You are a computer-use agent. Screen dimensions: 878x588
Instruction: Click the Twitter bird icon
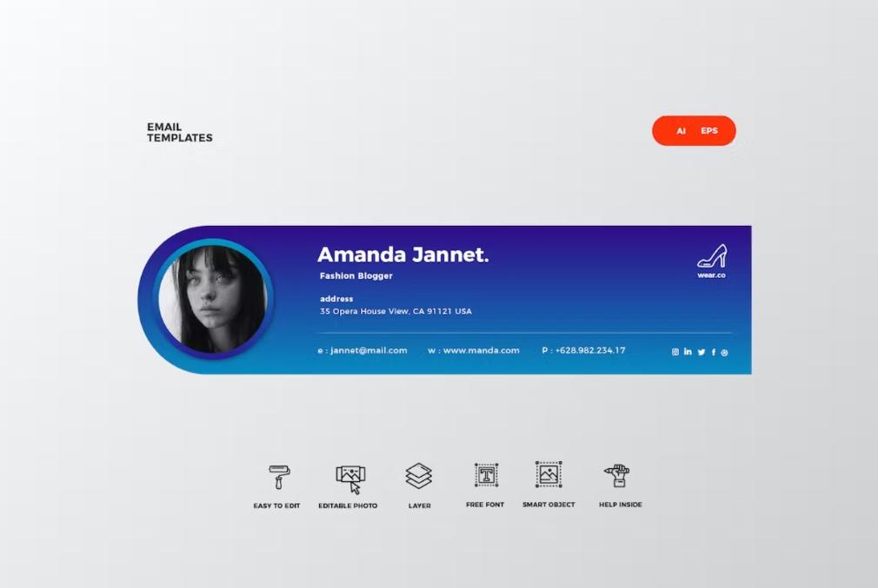pyautogui.click(x=702, y=352)
